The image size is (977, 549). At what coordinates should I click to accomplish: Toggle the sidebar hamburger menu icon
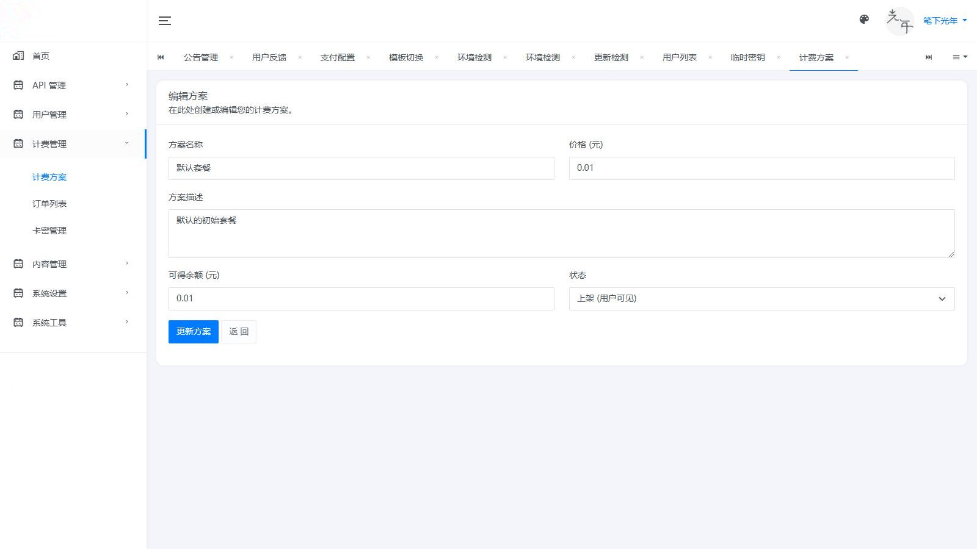point(164,21)
